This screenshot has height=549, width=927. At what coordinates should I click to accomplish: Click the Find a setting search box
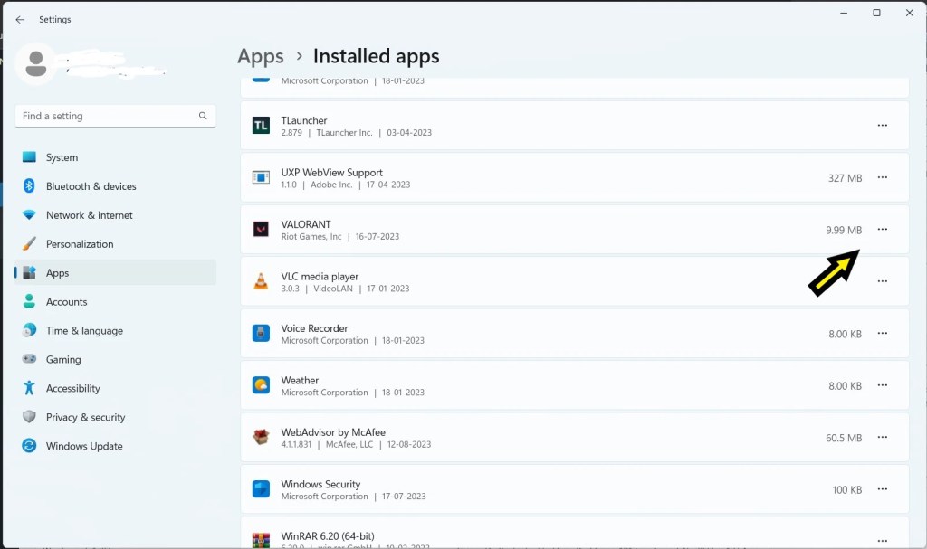point(109,116)
